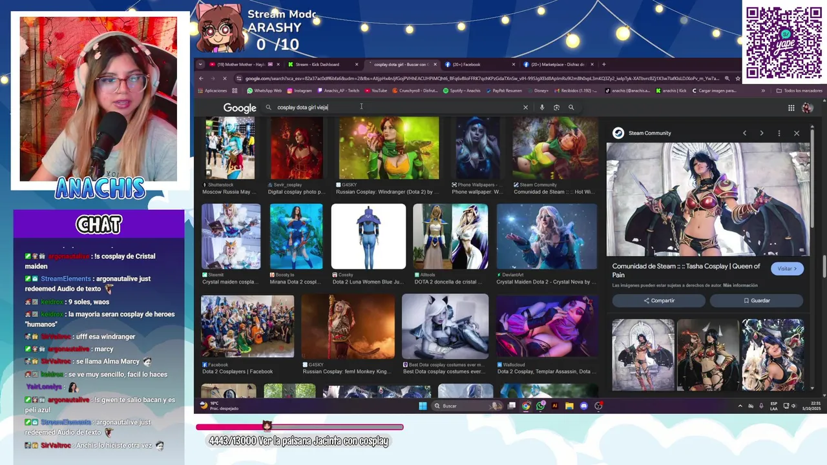Show previous image in preview panel
827x465 pixels.
coord(744,133)
